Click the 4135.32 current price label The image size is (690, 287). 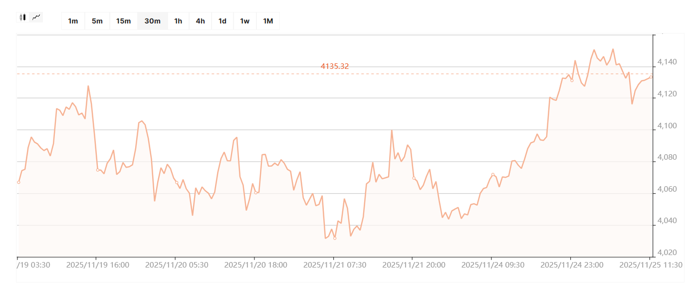334,66
